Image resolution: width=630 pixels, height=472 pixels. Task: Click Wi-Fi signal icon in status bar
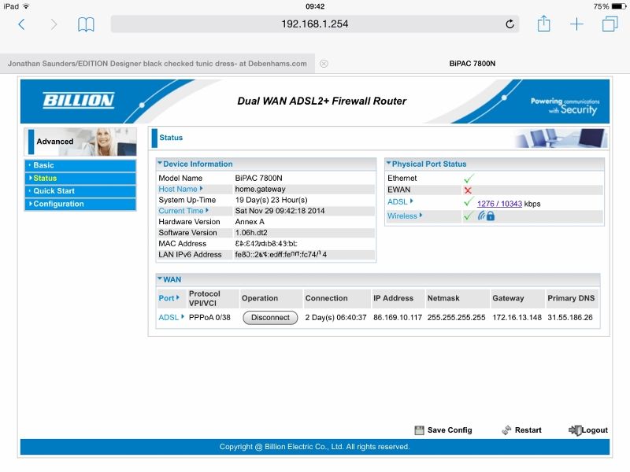(x=26, y=6)
